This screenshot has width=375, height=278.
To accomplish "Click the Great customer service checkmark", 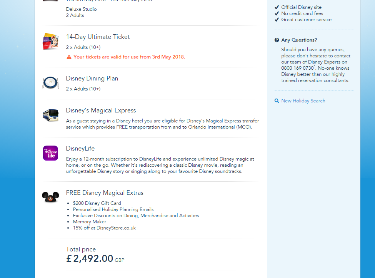I will [x=277, y=20].
